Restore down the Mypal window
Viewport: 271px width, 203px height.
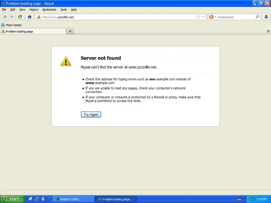261,3
